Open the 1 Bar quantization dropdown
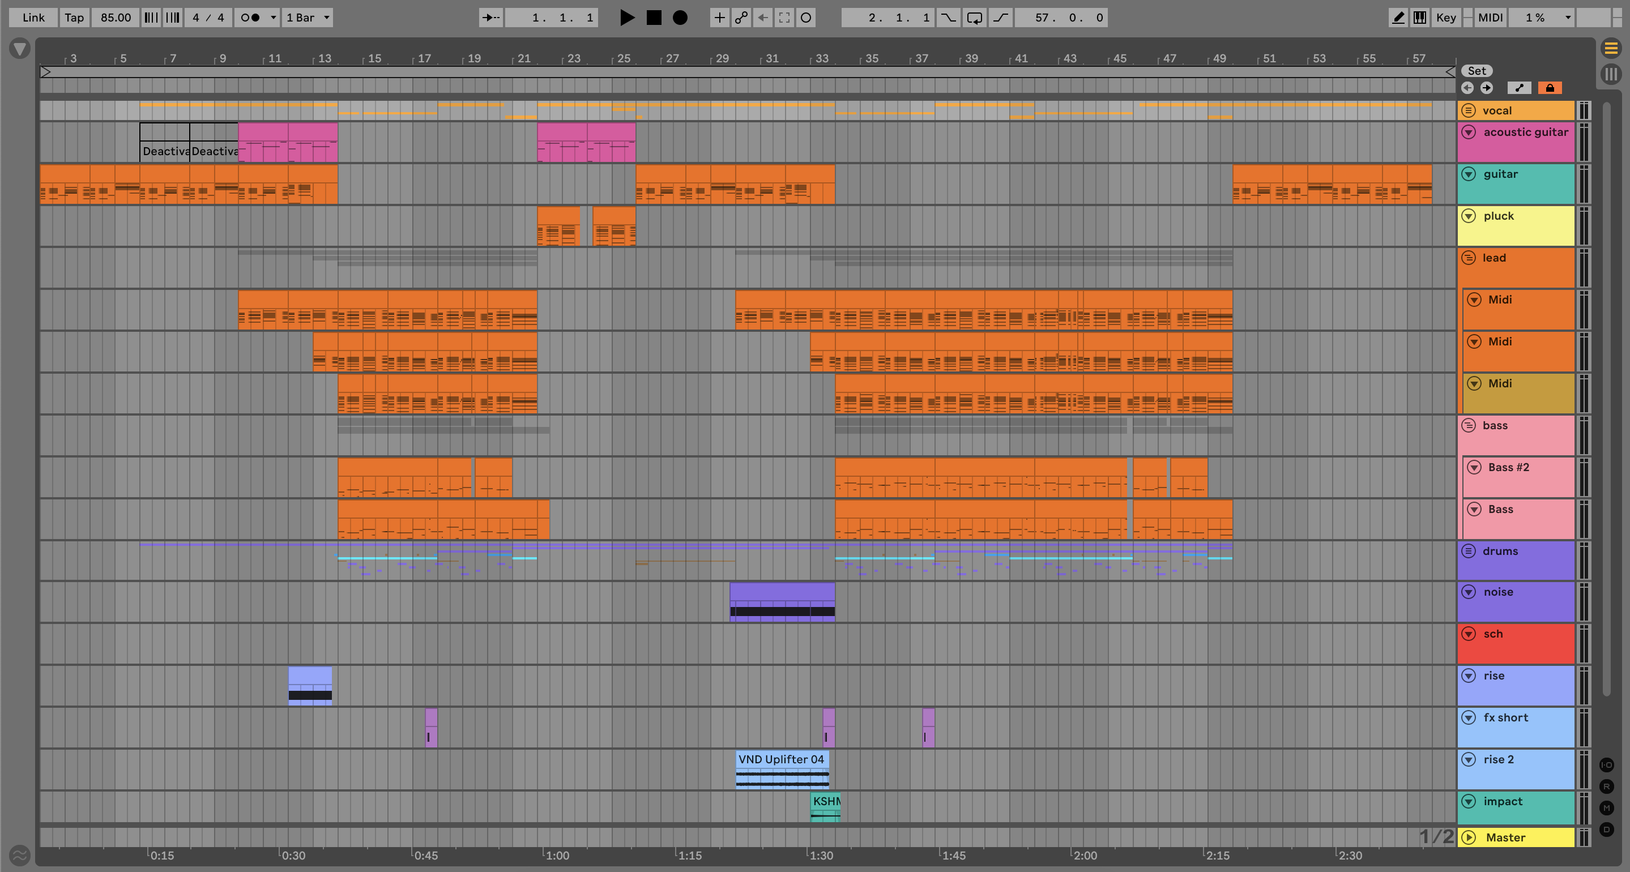This screenshot has height=872, width=1630. point(308,18)
